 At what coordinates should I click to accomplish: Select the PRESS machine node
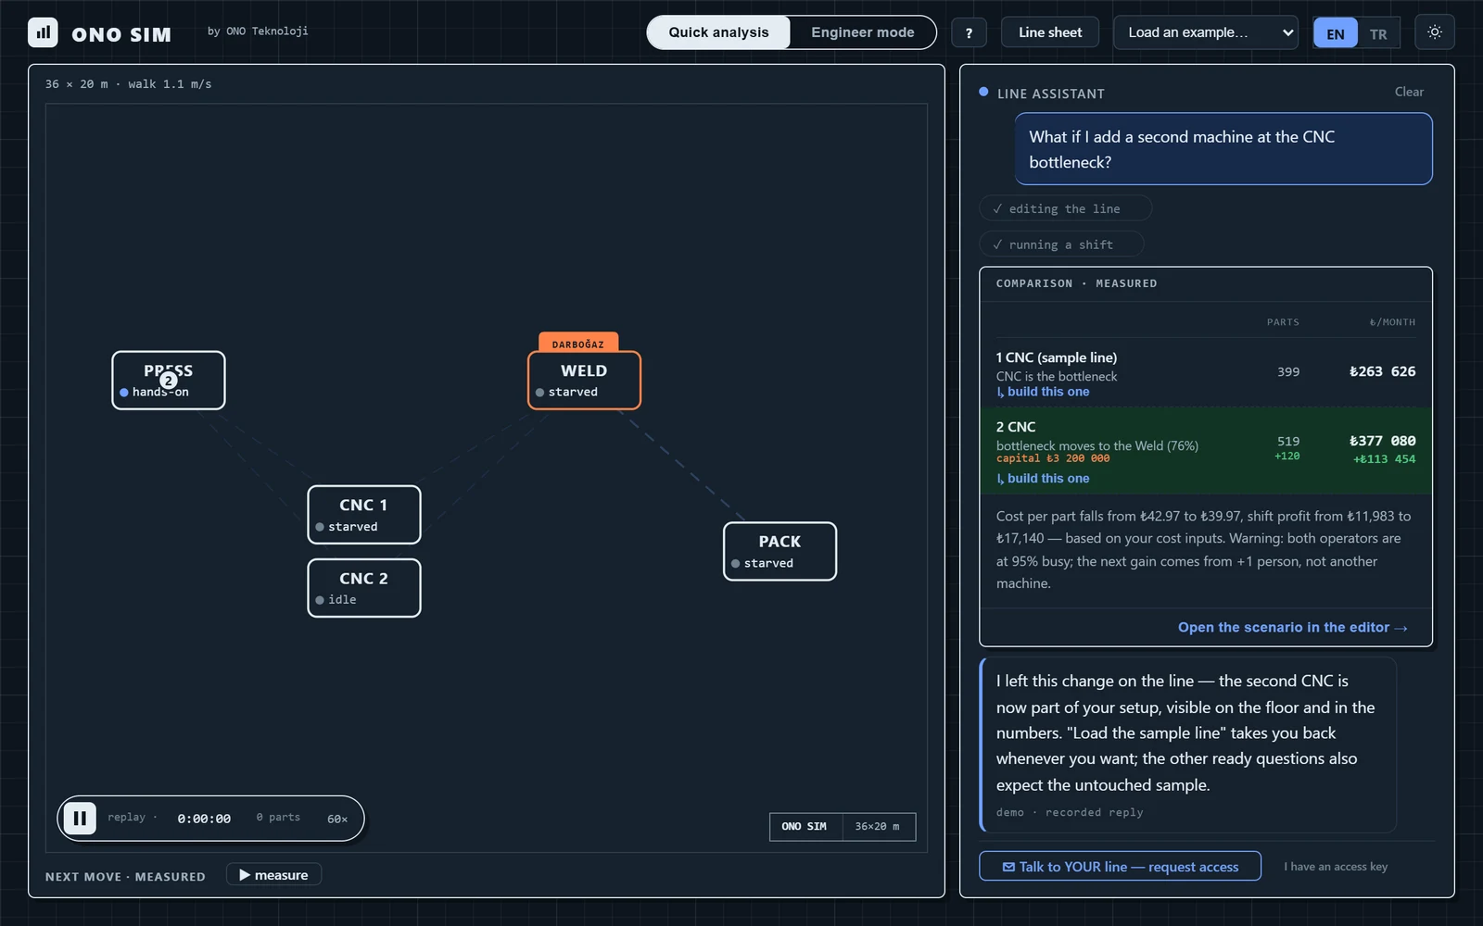[x=169, y=380]
